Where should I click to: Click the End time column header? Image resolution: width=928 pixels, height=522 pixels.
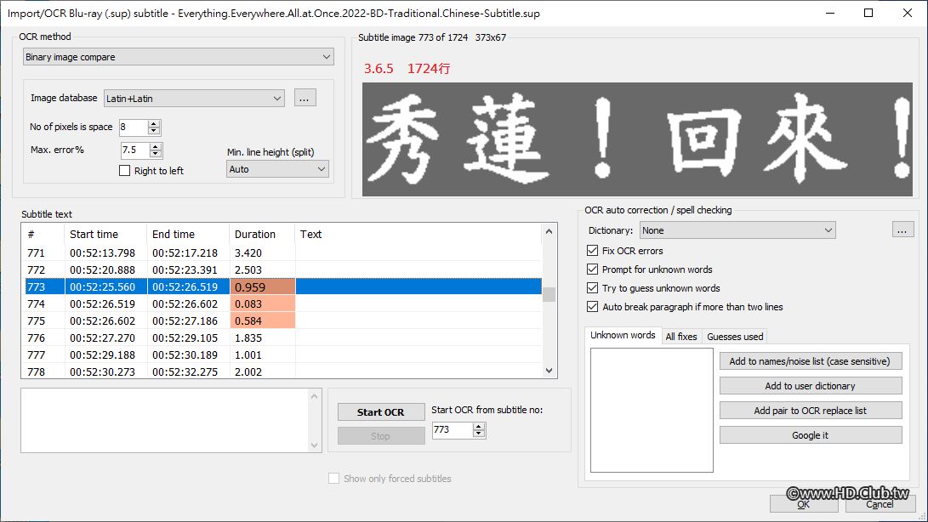coord(188,234)
